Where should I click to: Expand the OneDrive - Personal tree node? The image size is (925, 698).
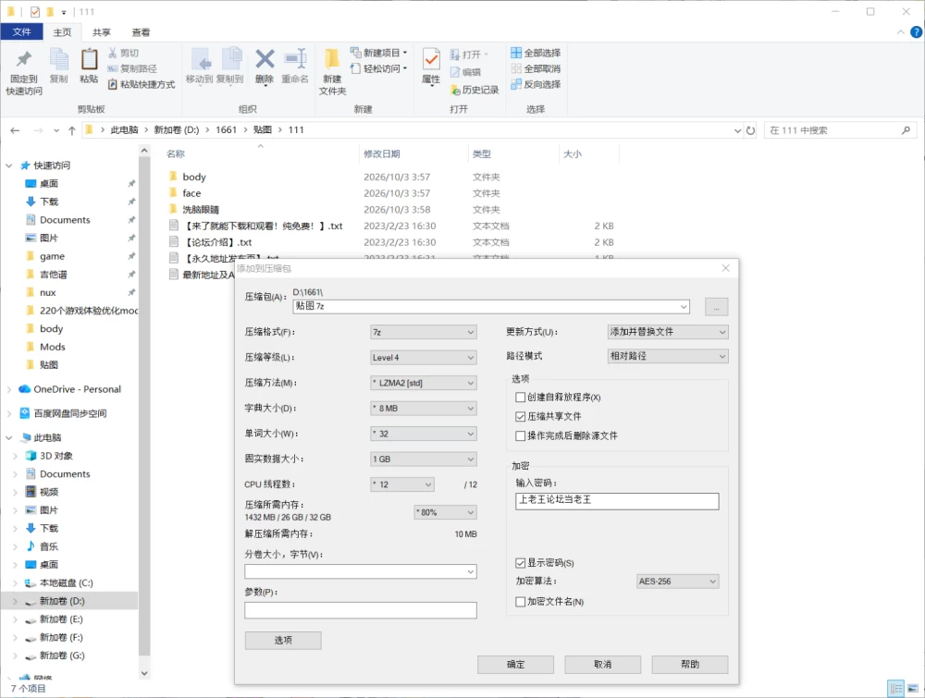click(9, 389)
